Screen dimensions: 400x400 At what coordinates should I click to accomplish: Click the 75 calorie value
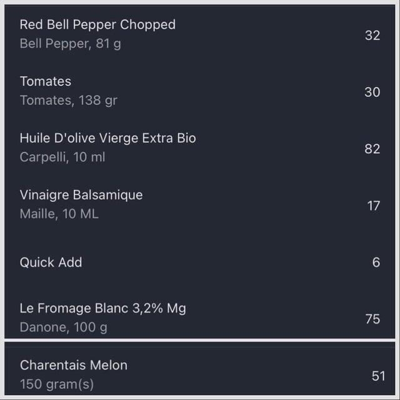click(x=372, y=319)
